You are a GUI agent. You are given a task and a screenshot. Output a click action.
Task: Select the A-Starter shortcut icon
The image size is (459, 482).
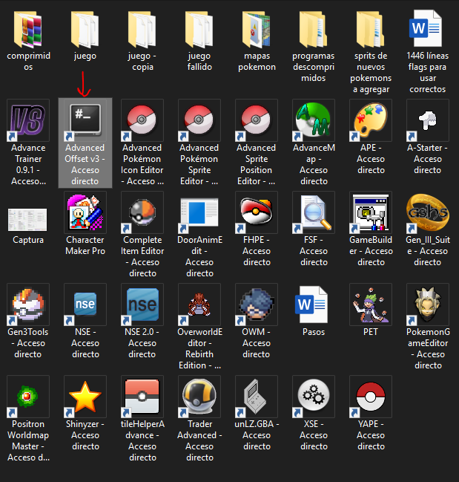pyautogui.click(x=428, y=120)
